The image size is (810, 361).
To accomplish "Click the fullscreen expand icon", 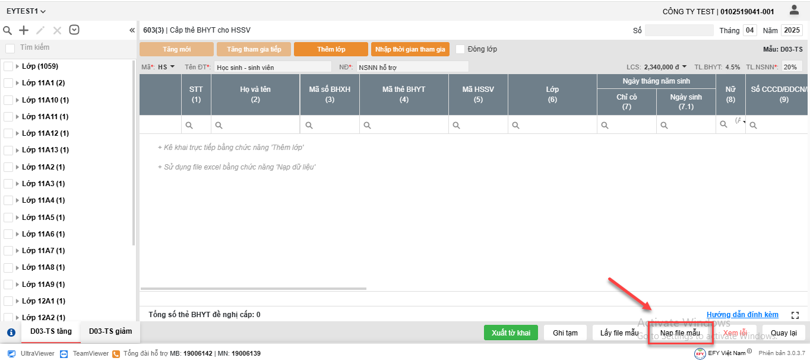I will tap(796, 315).
